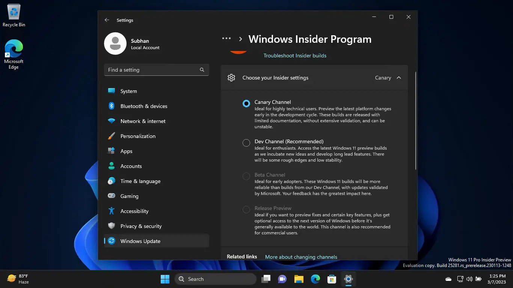Image resolution: width=513 pixels, height=288 pixels.
Task: Select the Release Preview radio button
Action: 246,210
